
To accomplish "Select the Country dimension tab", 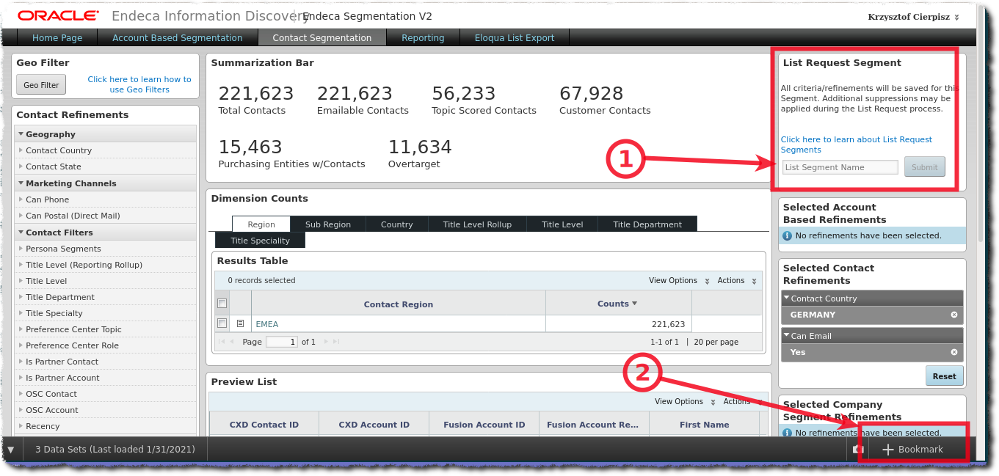I will click(x=397, y=224).
